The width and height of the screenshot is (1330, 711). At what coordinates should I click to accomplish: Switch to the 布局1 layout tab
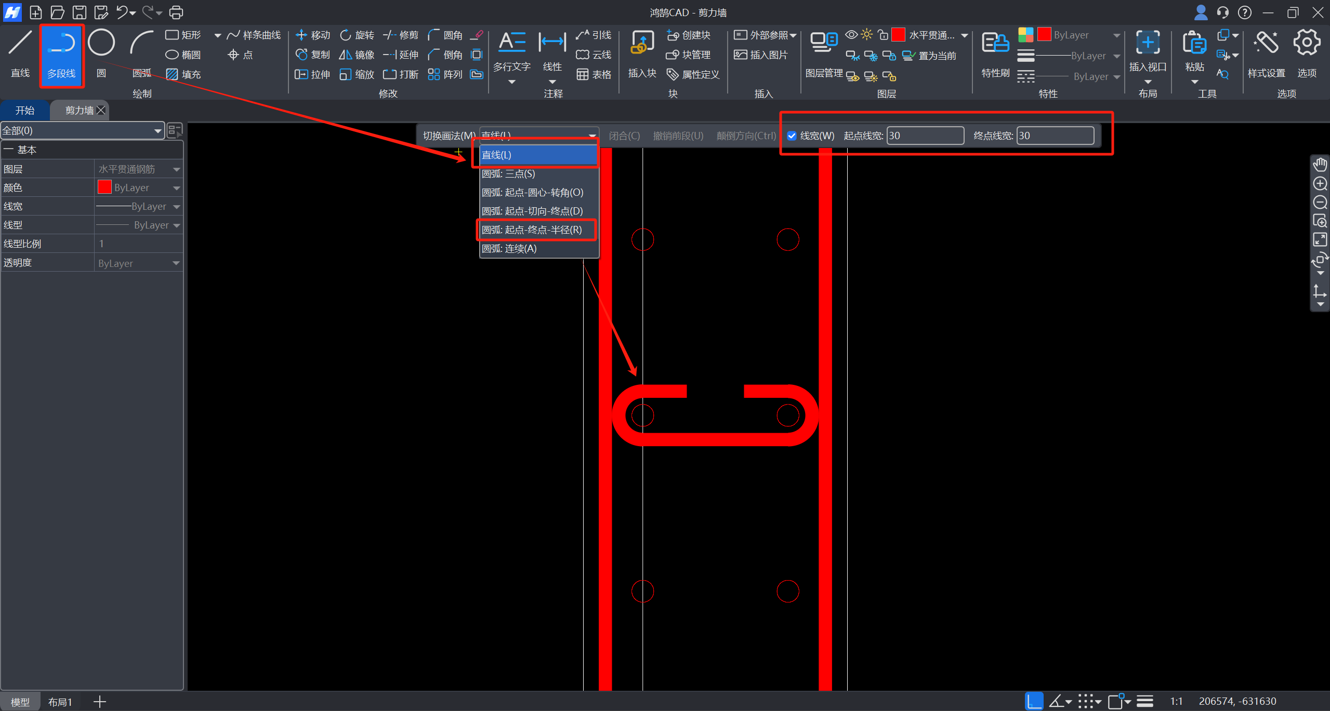(x=60, y=702)
